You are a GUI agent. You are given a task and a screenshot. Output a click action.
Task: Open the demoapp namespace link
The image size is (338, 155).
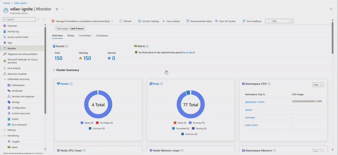click(250, 117)
